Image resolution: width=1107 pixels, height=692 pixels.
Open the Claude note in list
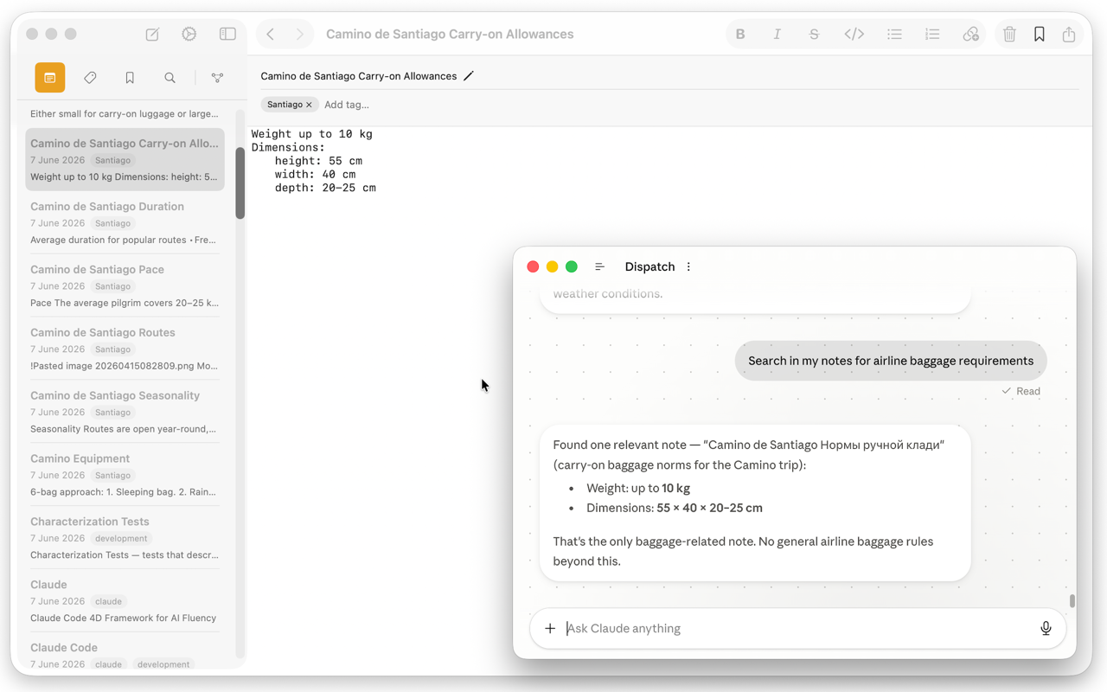125,601
